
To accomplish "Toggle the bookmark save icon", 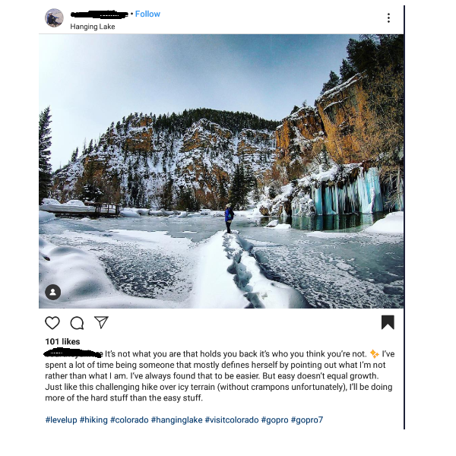I will 388,322.
